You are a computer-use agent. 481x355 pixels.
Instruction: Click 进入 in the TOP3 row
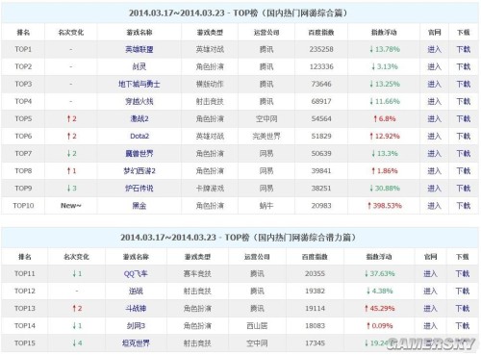click(434, 84)
